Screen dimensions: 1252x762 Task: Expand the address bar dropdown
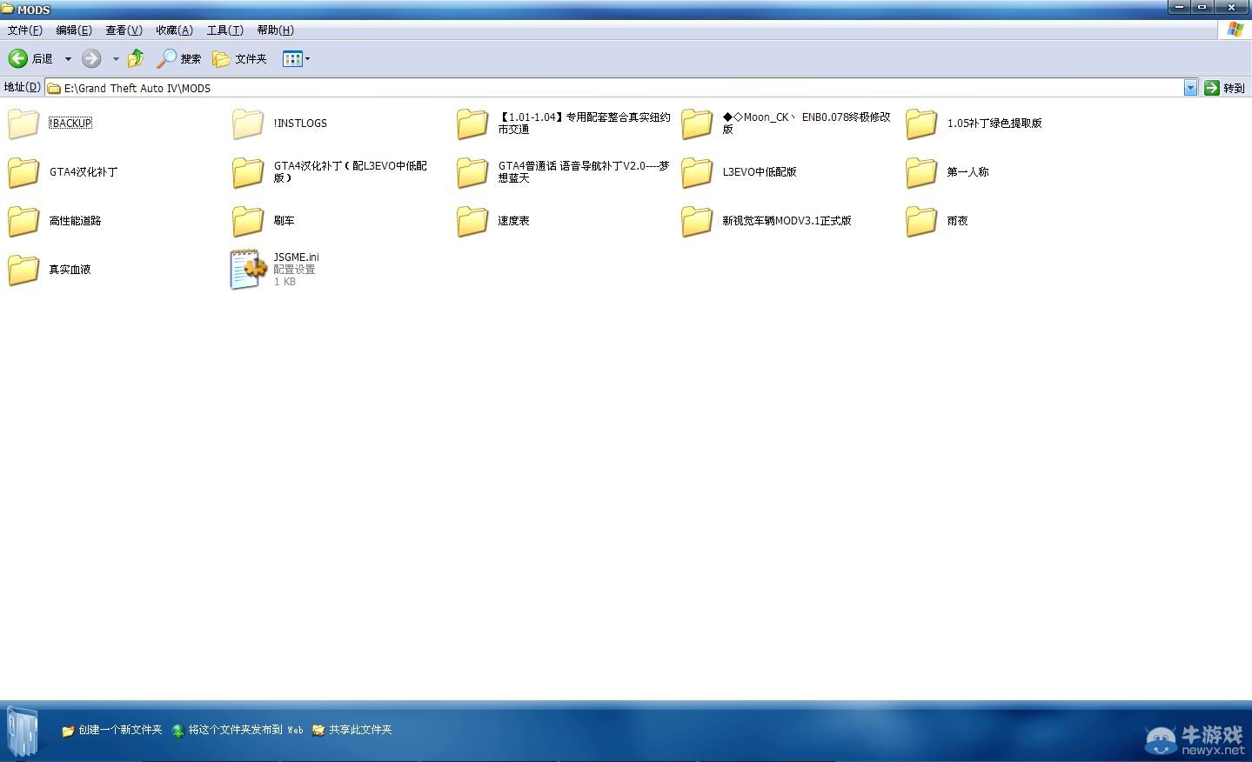point(1190,88)
